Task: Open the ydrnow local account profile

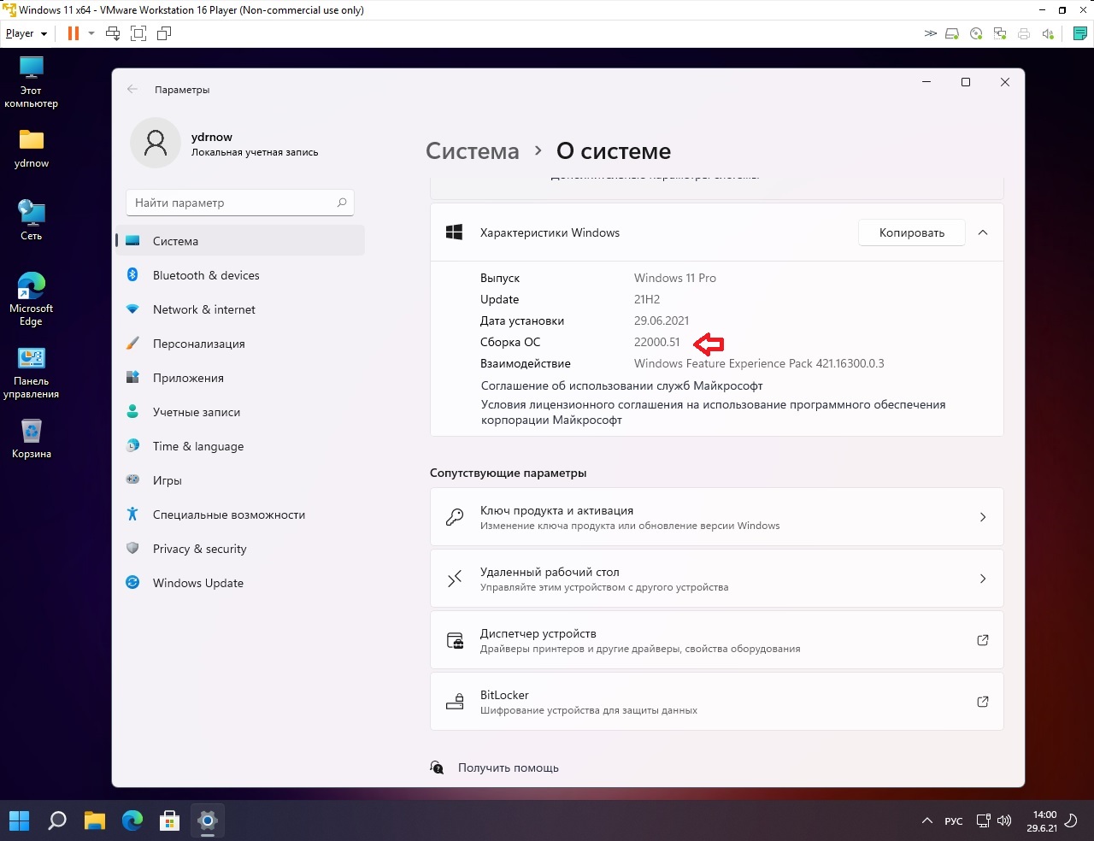Action: point(224,144)
